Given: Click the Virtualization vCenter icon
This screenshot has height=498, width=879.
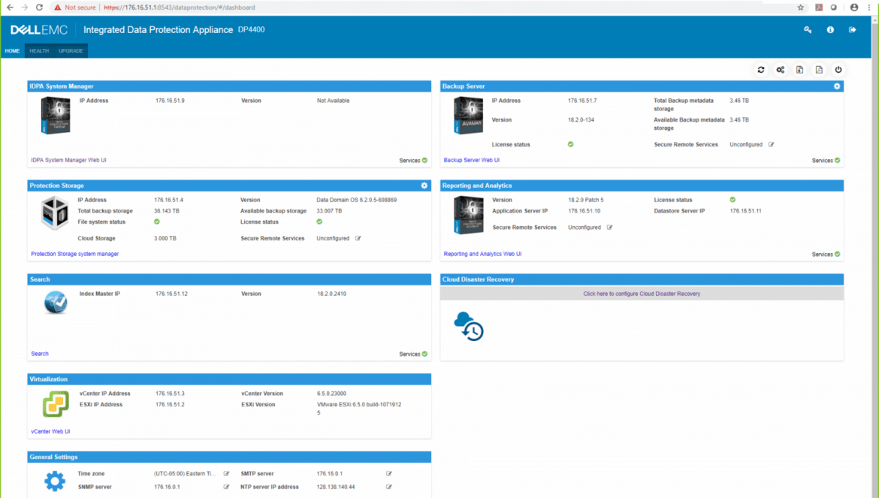Looking at the screenshot, I should click(56, 404).
